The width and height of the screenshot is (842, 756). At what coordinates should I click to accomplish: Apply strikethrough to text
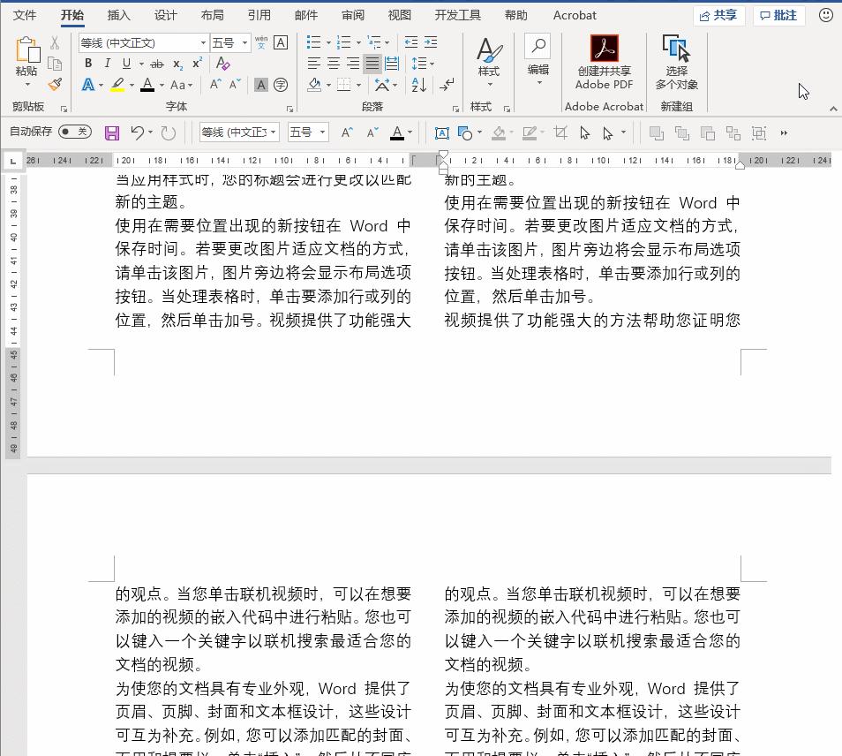pyautogui.click(x=157, y=64)
